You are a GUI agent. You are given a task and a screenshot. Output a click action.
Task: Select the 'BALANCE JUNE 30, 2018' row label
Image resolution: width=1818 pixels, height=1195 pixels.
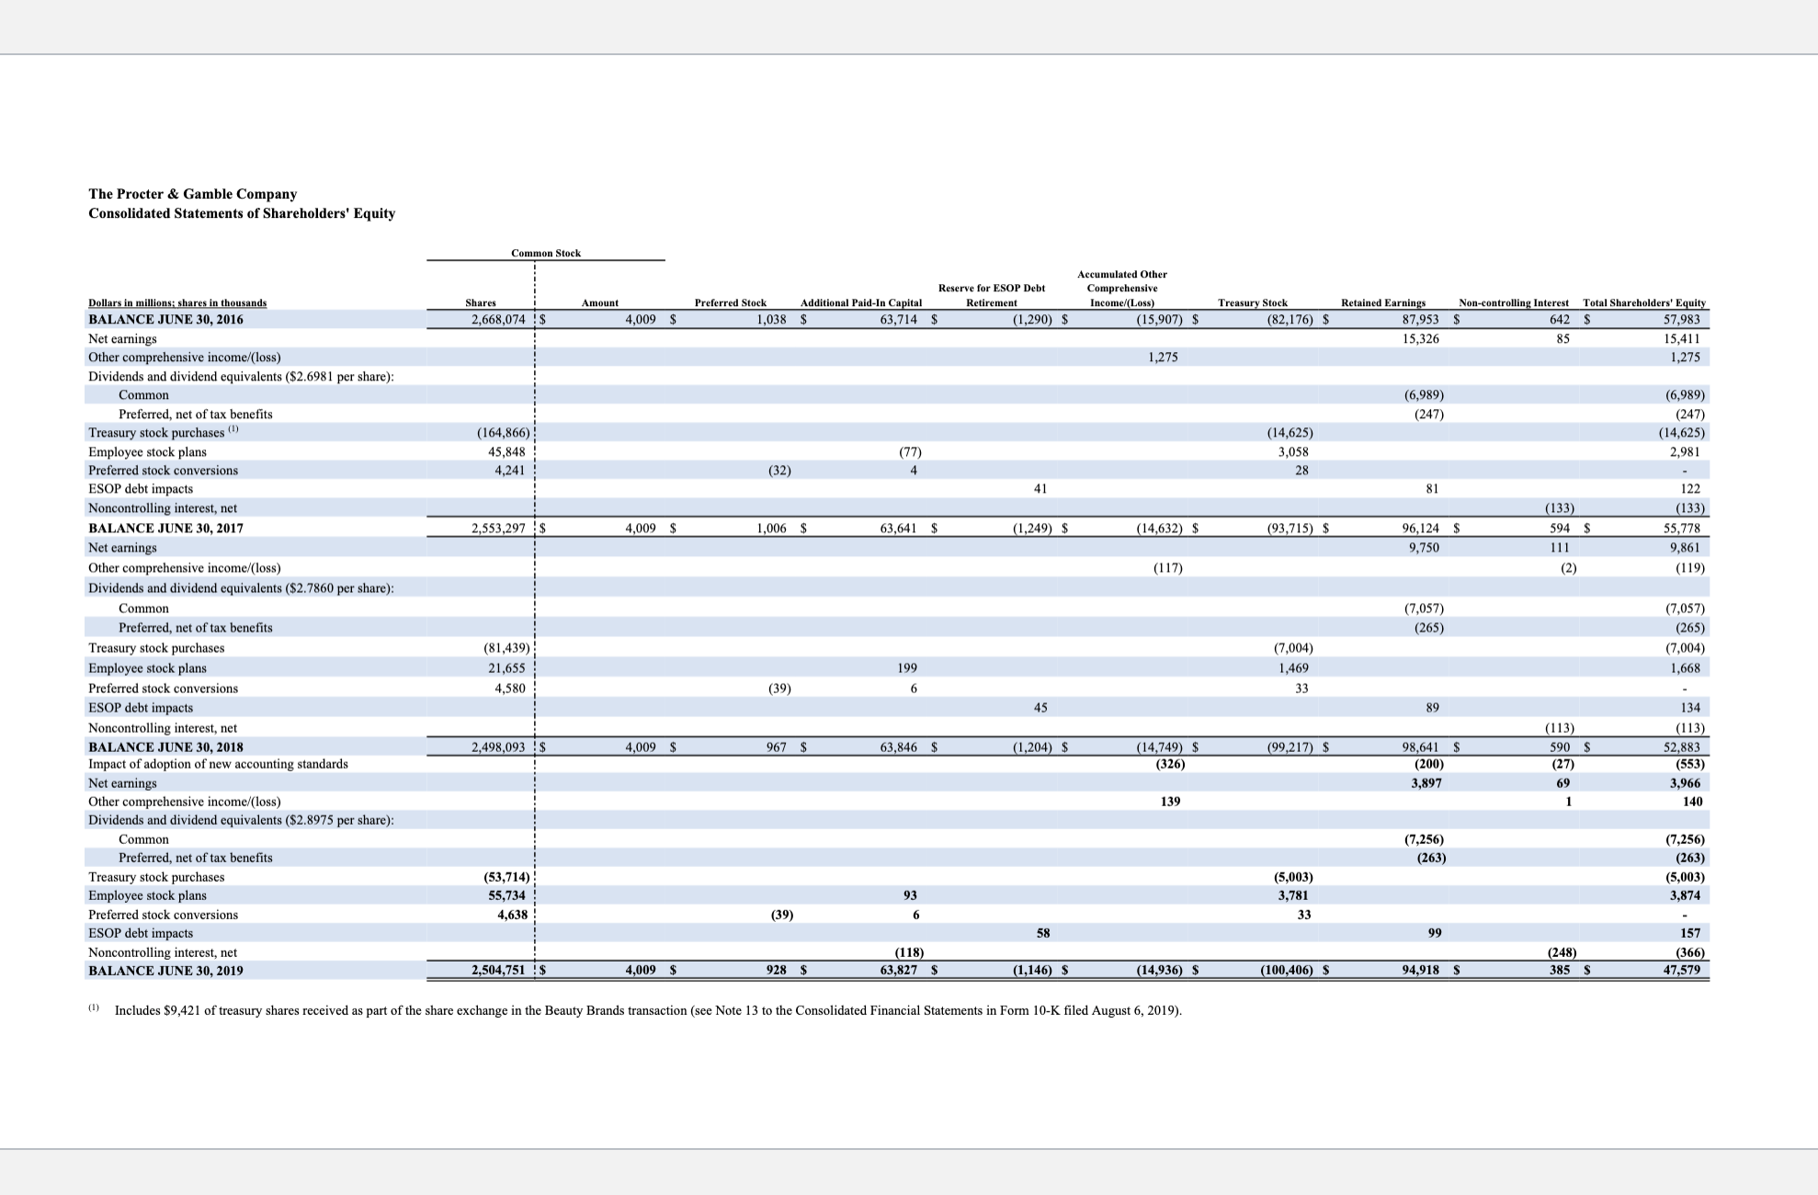[x=165, y=747]
